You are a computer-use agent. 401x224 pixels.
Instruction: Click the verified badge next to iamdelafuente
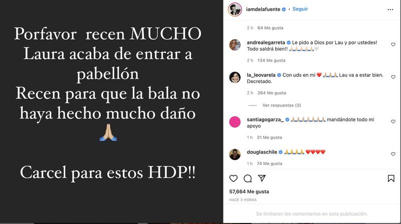[x=284, y=9]
